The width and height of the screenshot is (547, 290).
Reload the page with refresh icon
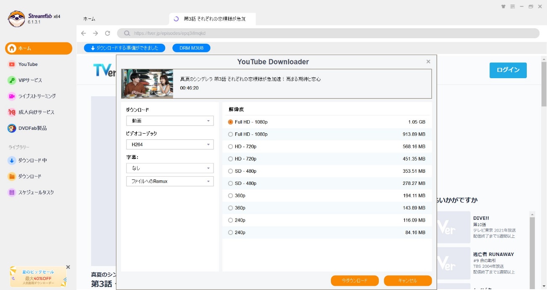108,33
